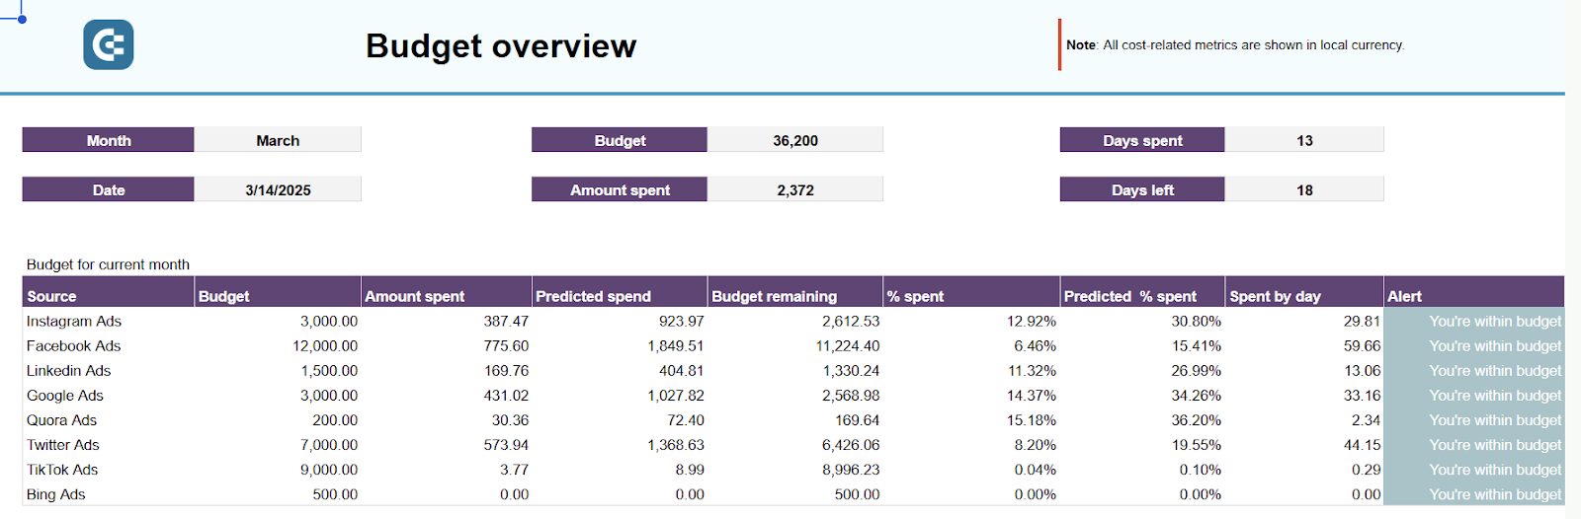Select the days spent value 13
Screen dimensions: 1581x519
pyautogui.click(x=1304, y=140)
